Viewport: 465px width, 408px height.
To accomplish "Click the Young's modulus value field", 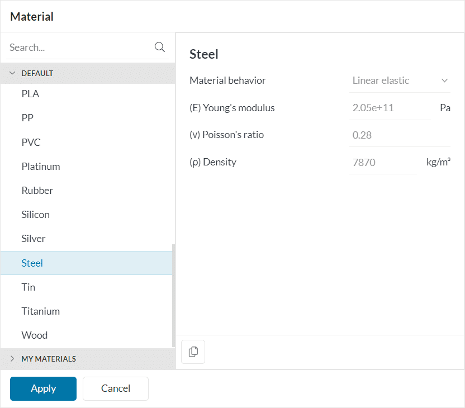I will (390, 108).
